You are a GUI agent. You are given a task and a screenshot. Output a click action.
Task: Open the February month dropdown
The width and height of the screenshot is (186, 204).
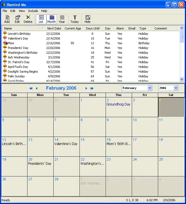(150, 88)
